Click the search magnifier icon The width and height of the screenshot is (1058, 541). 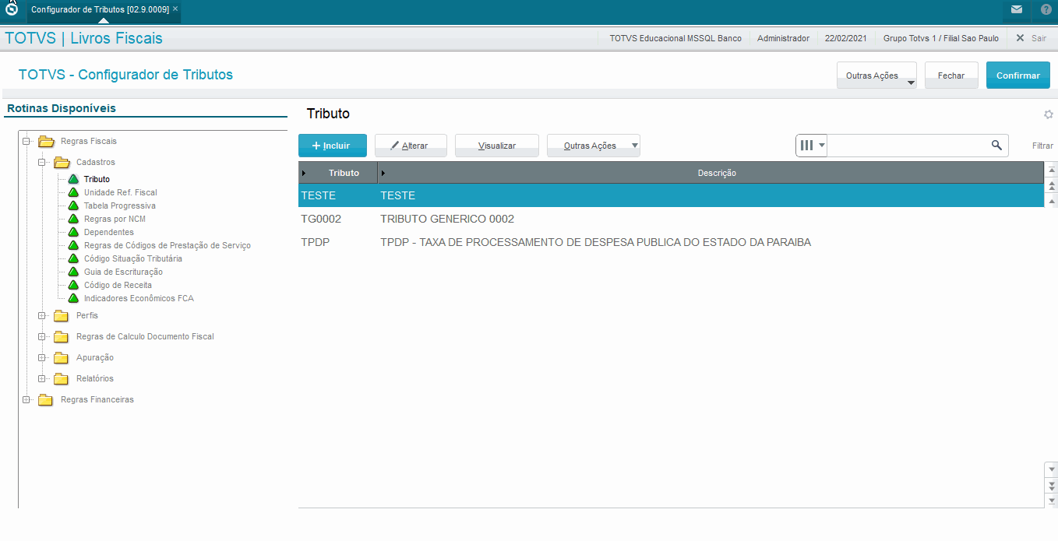(996, 146)
